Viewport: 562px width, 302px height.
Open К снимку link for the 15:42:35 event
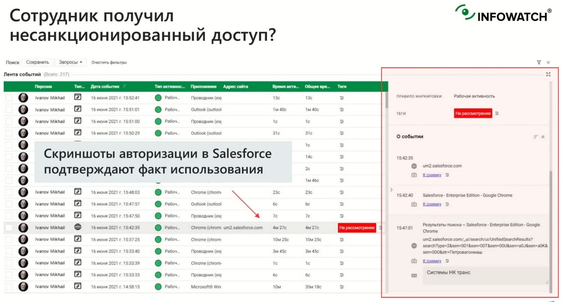pos(432,175)
